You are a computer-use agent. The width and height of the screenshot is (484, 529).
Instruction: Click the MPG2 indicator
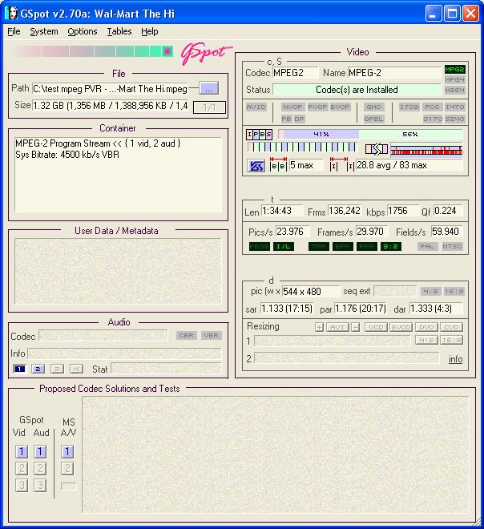coord(454,69)
